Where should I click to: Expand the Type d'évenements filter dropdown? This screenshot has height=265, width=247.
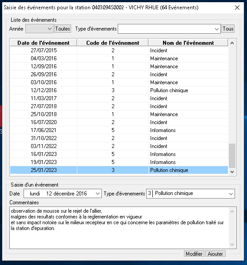[169, 29]
